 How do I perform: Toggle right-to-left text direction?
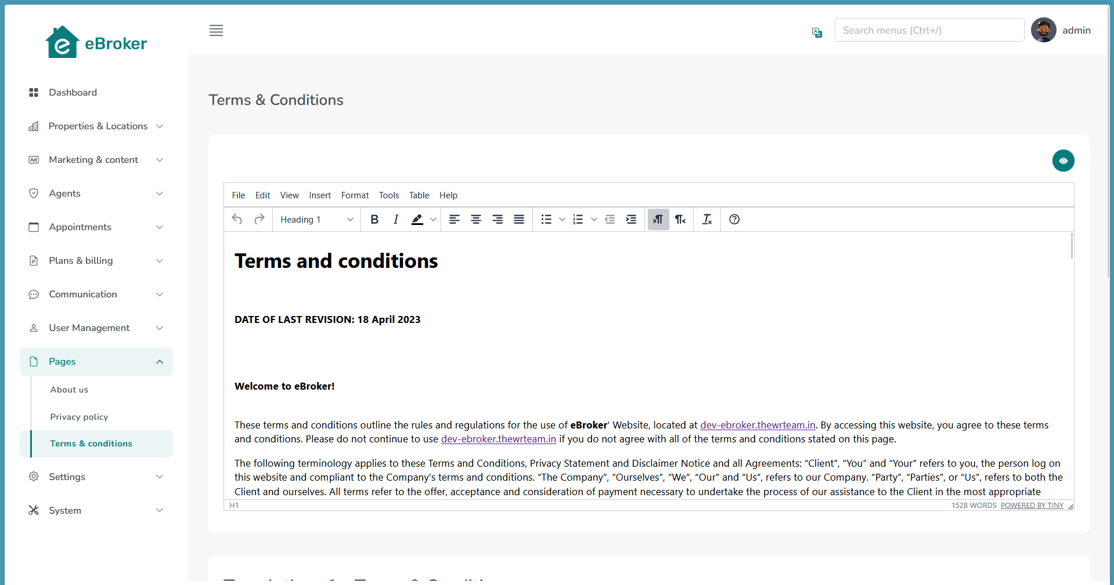tap(680, 219)
